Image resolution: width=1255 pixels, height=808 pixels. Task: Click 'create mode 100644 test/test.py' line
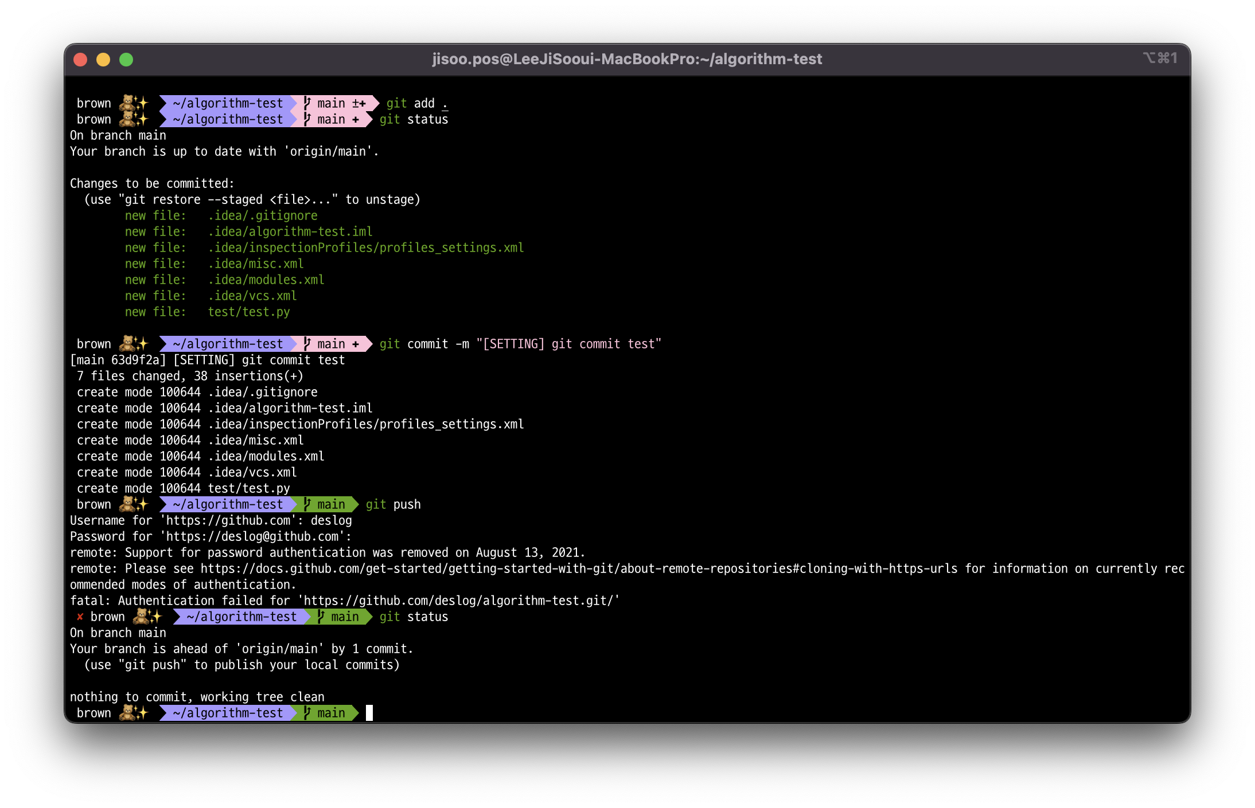point(184,488)
